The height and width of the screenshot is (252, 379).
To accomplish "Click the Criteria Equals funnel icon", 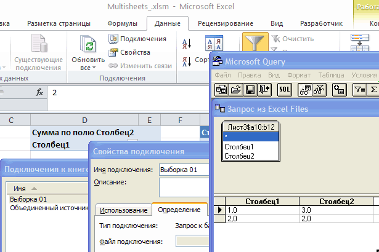I will pyautogui.click(x=360, y=90).
